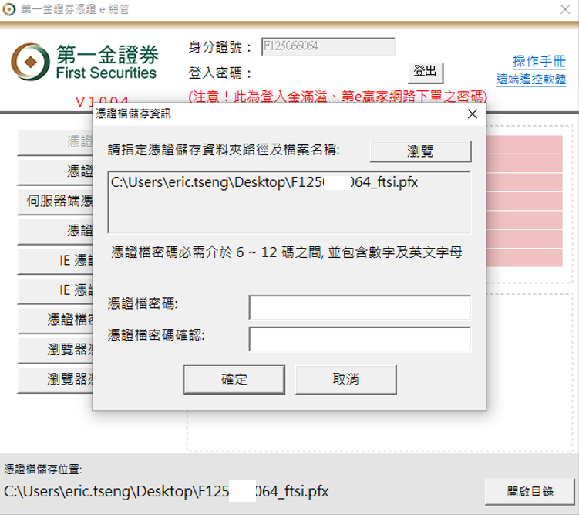
Task: Click the certificate file path box in dialog
Action: 288,202
